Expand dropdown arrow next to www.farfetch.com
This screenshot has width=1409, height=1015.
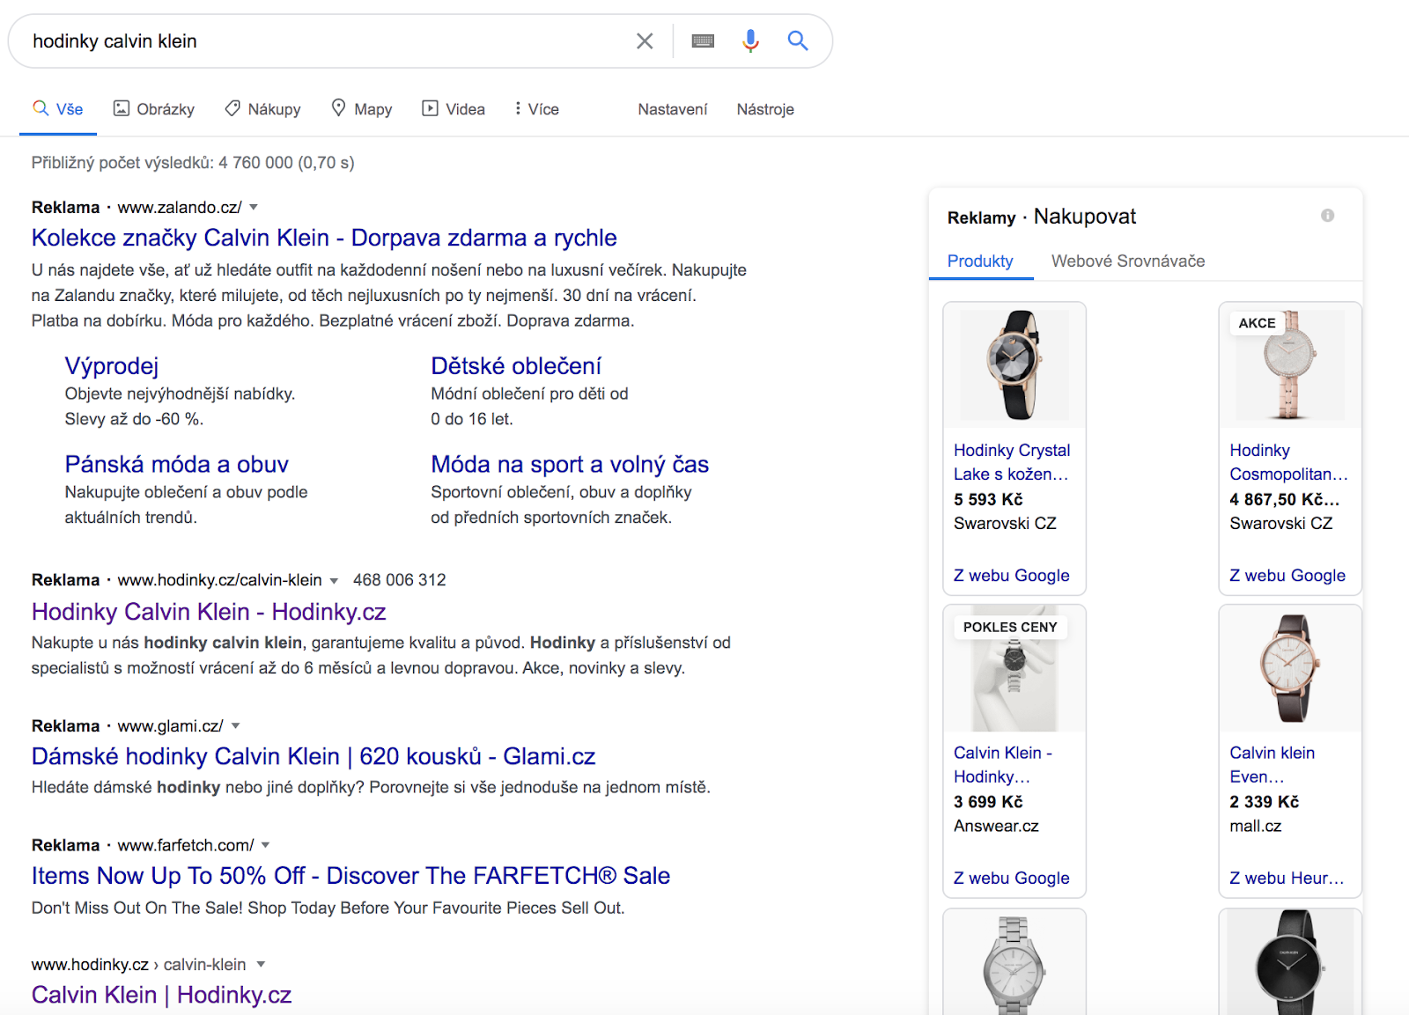coord(265,845)
